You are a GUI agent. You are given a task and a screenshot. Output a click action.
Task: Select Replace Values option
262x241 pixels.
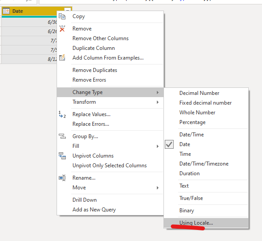(x=110, y=114)
